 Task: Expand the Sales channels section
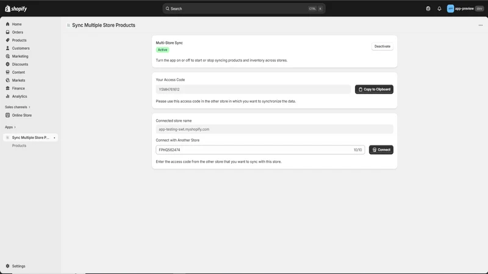point(18,107)
